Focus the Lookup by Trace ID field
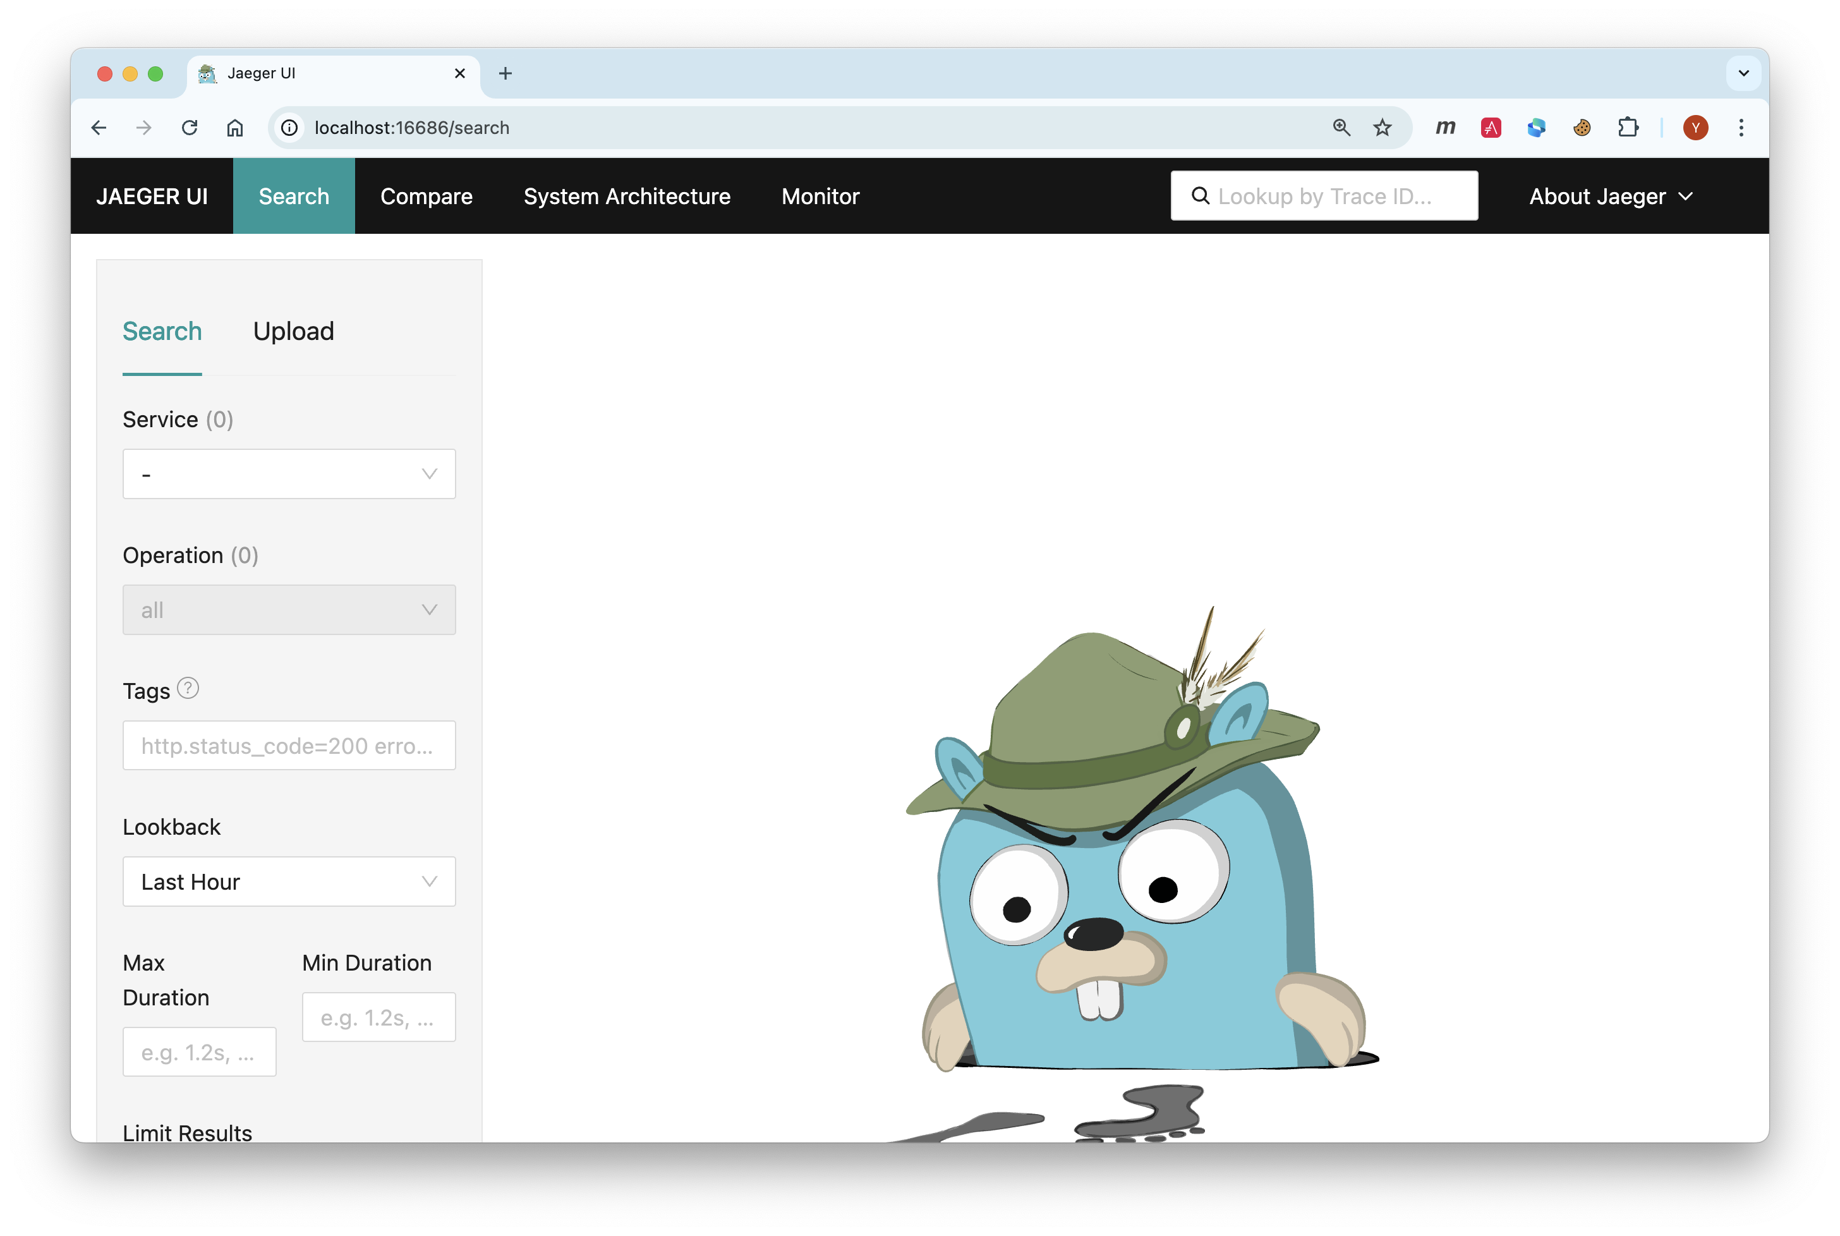 coord(1324,195)
